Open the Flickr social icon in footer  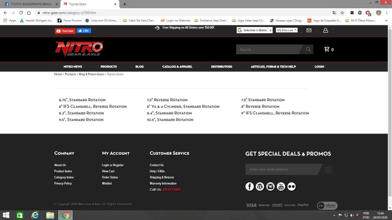point(291,186)
